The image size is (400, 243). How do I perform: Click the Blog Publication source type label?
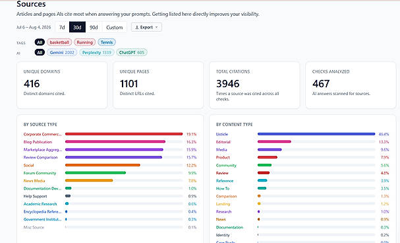(38, 142)
